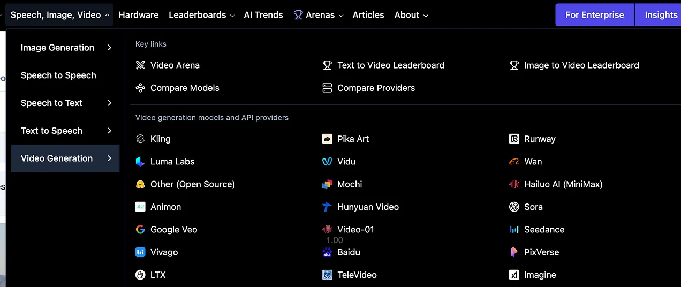The image size is (681, 287).
Task: Click the Compare Providers server icon
Action: (327, 88)
